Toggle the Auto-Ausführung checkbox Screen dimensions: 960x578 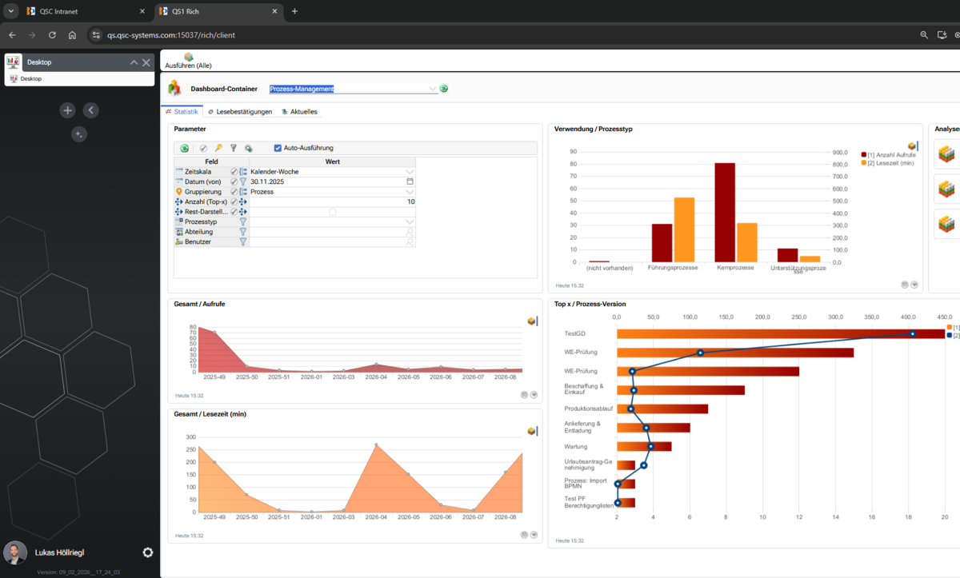coord(278,148)
